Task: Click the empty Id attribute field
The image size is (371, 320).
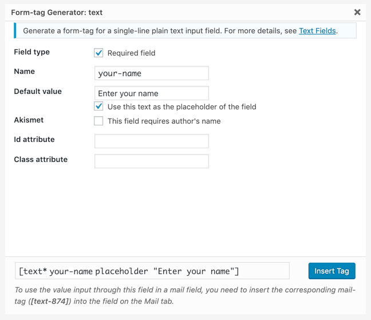Action: click(151, 141)
